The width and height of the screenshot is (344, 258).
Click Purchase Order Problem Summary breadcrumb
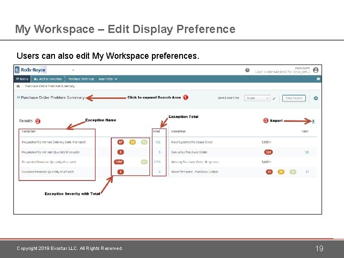50,86
